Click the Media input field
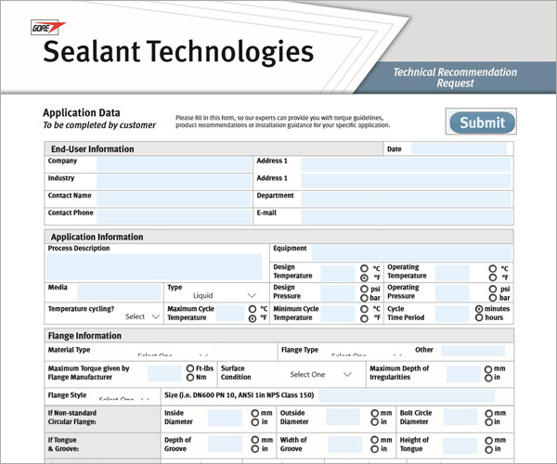Image resolution: width=557 pixels, height=464 pixels. tap(119, 292)
